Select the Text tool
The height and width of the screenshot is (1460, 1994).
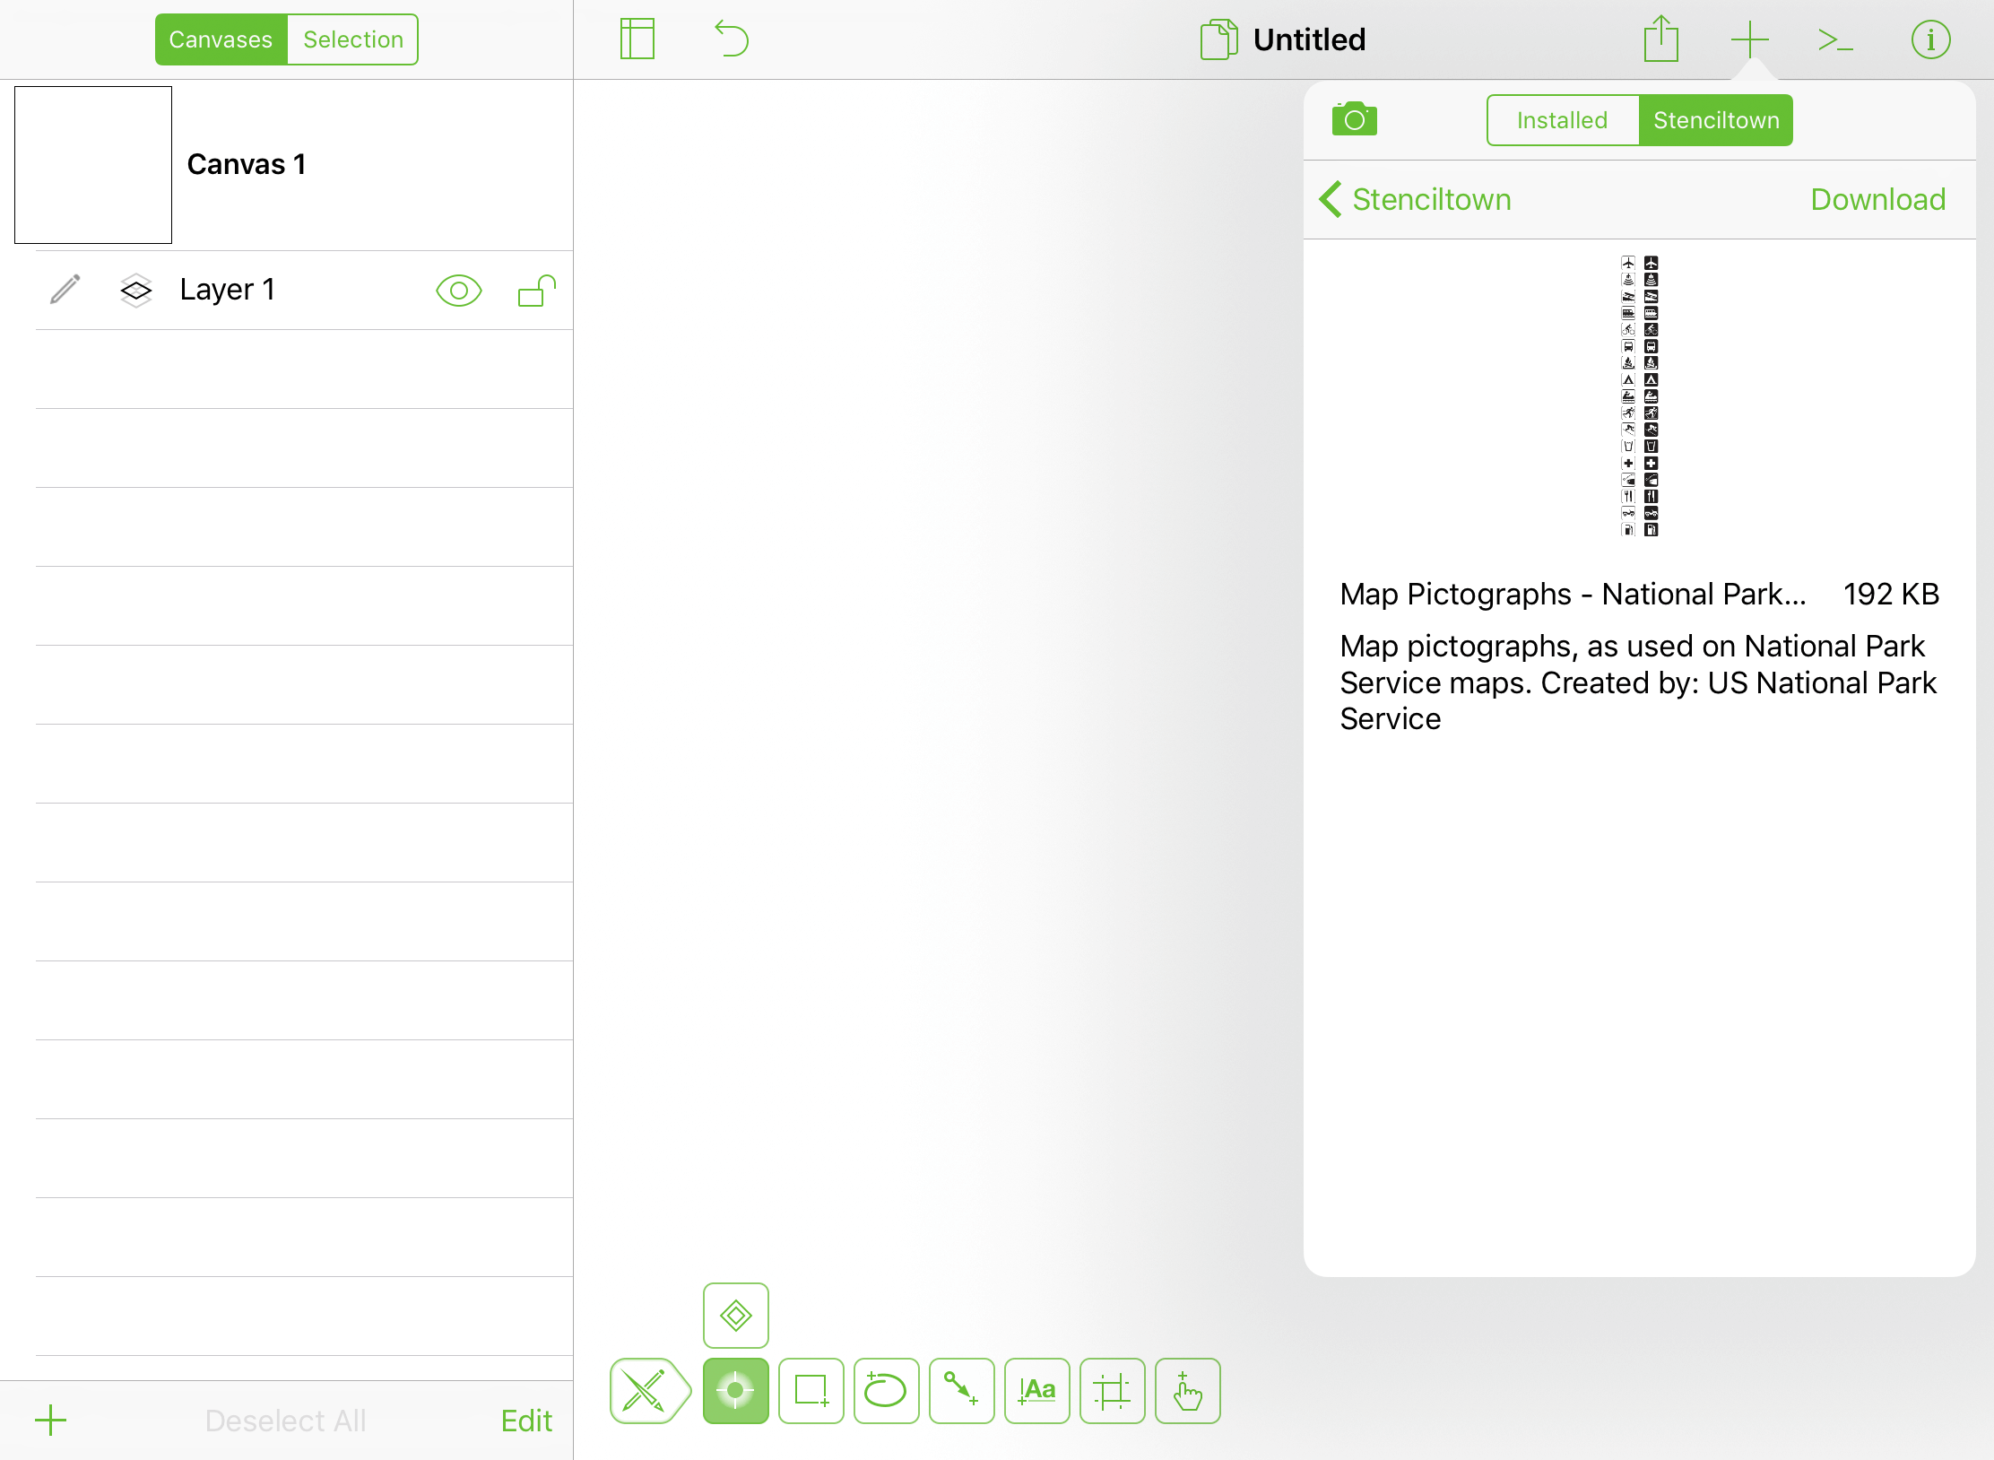1036,1391
